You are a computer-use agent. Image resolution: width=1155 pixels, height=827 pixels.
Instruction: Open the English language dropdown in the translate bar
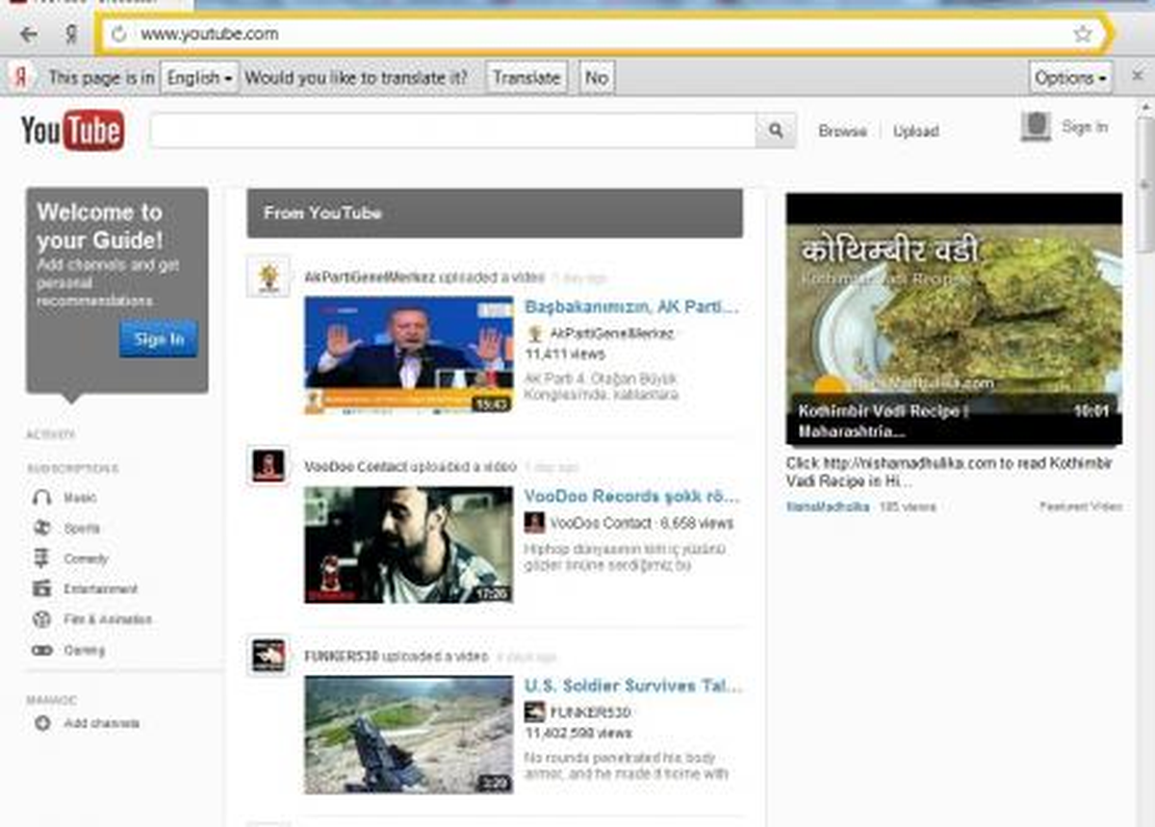(199, 78)
